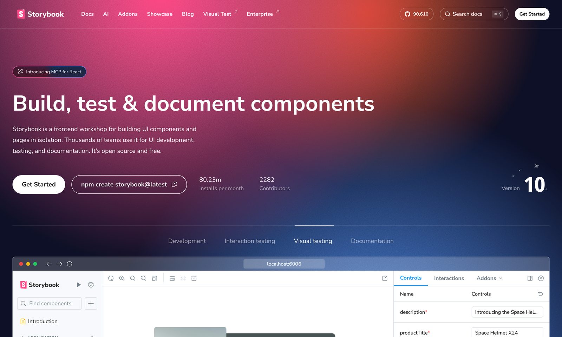Image resolution: width=562 pixels, height=337 pixels.
Task: Open the Enterprise external link
Action: tap(263, 14)
